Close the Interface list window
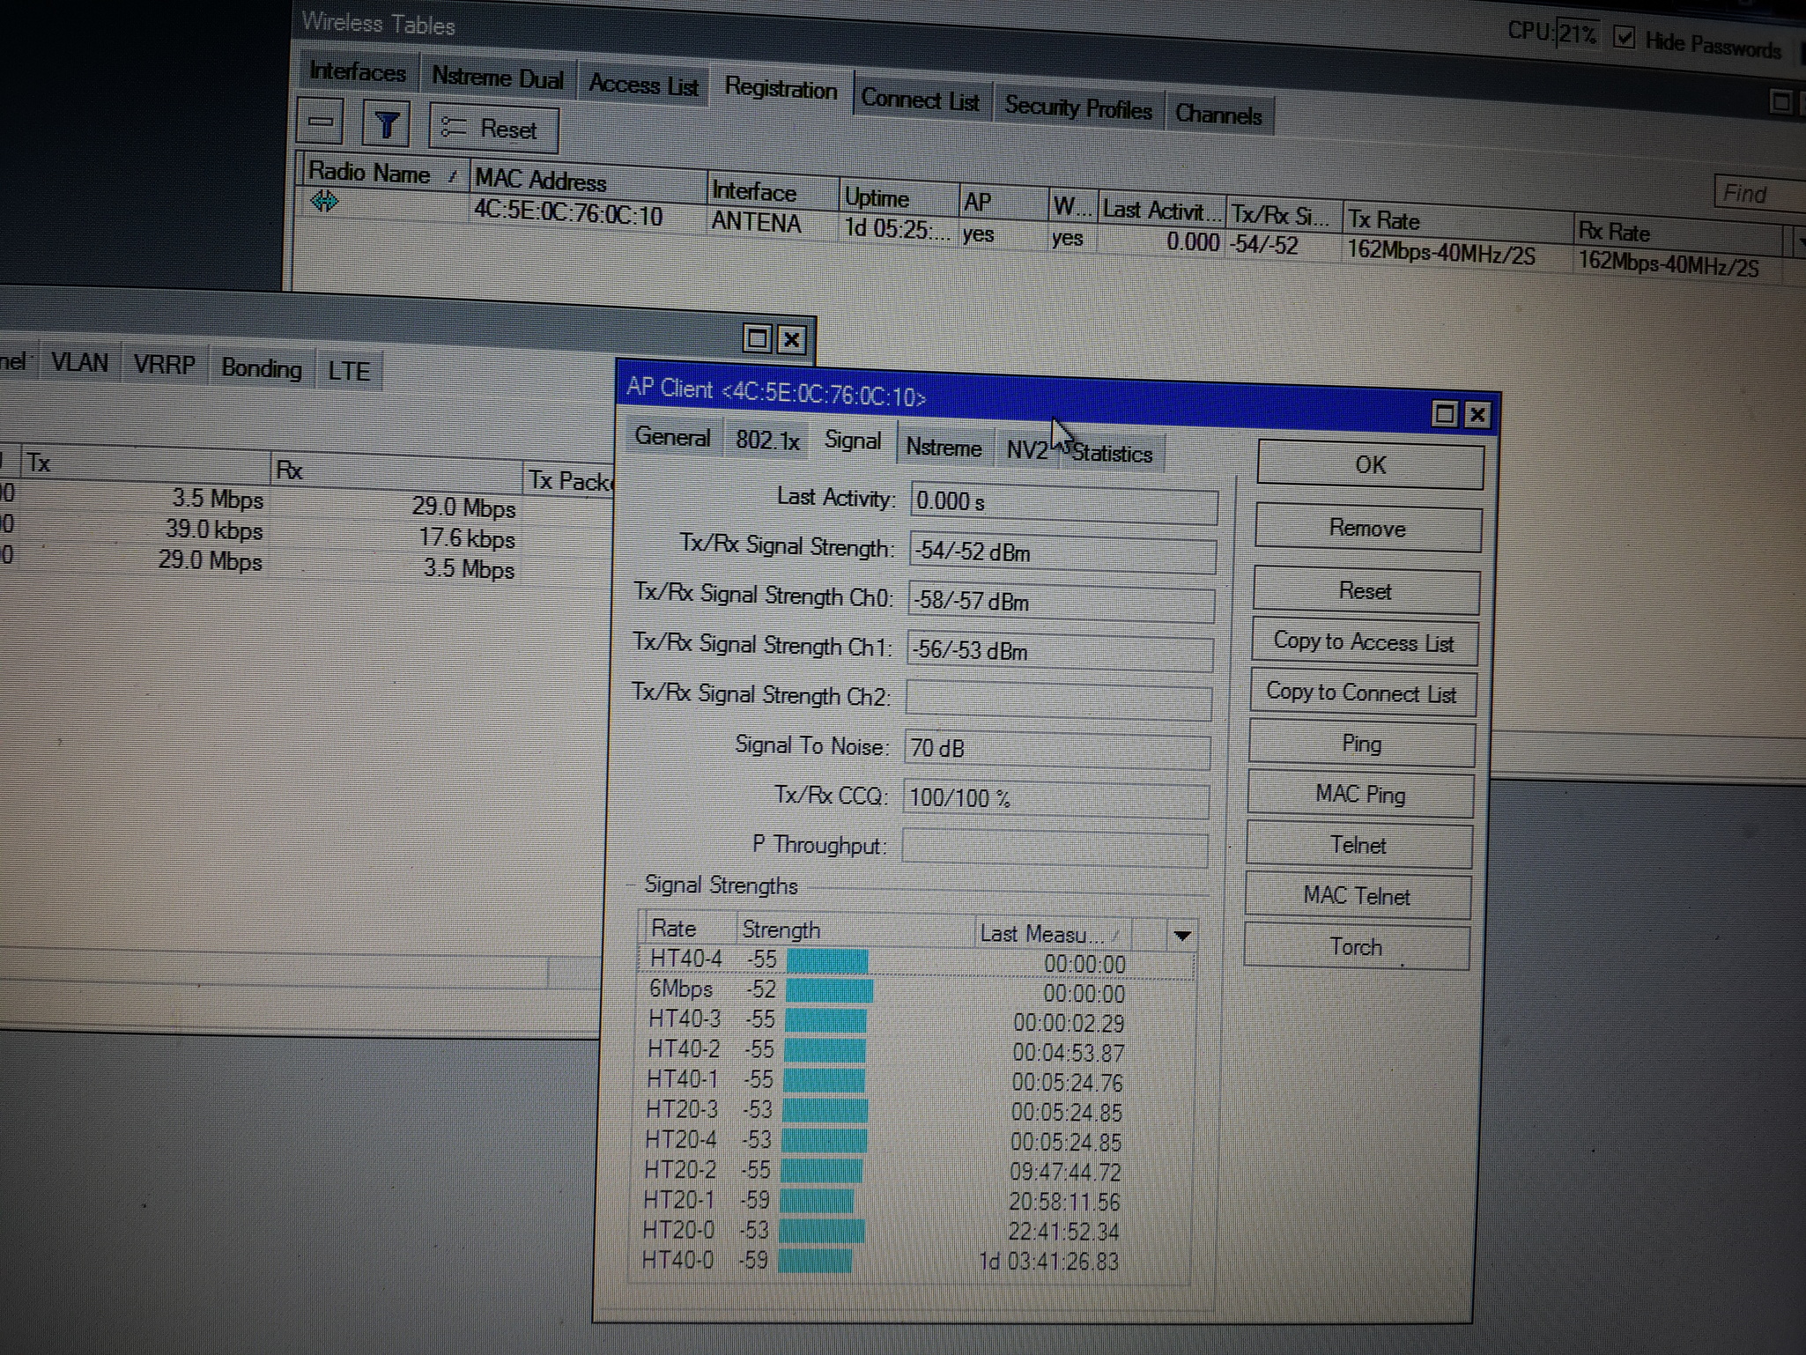 [x=791, y=339]
